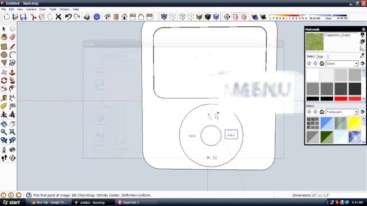
Task: Choose the Circle tool
Action: (x=4, y=55)
